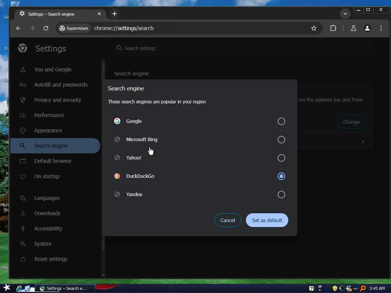This screenshot has width=391, height=293.
Task: Click the help question mark tray icon
Action: click(x=311, y=288)
